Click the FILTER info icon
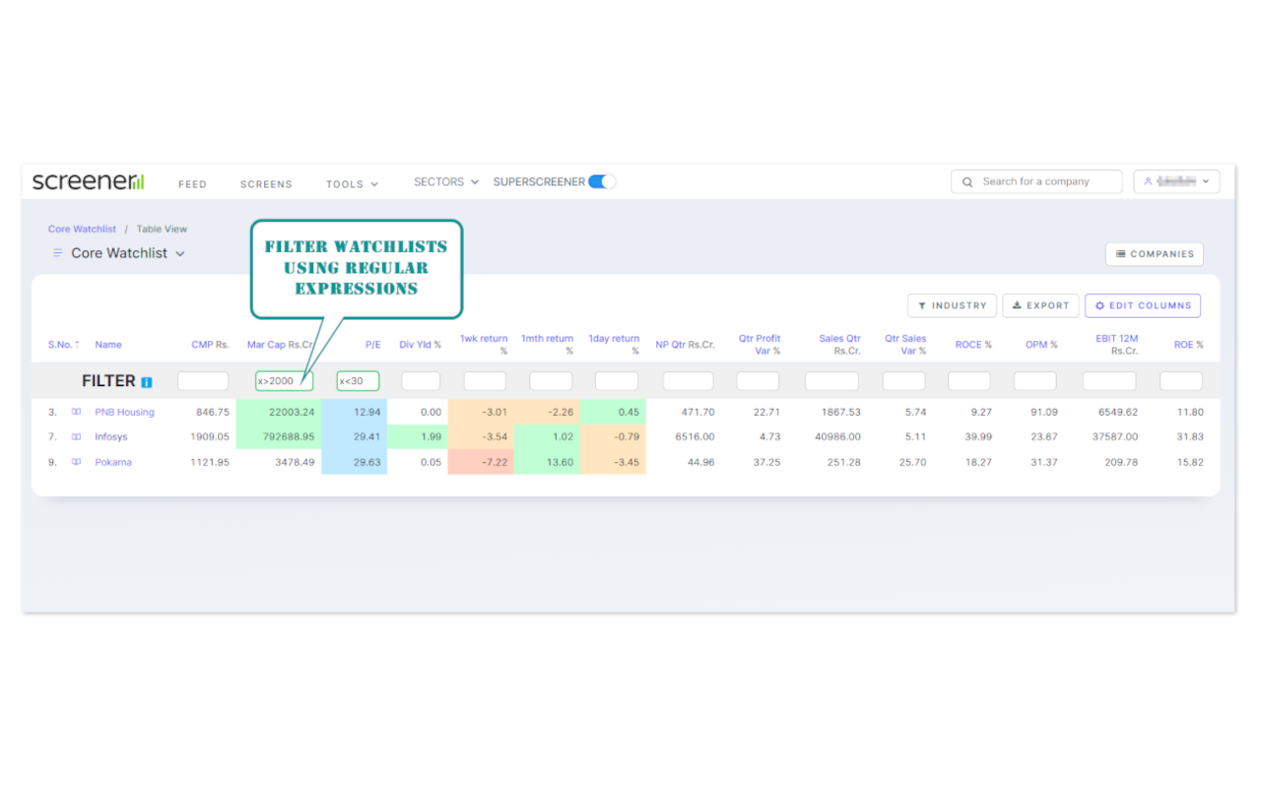 point(146,382)
